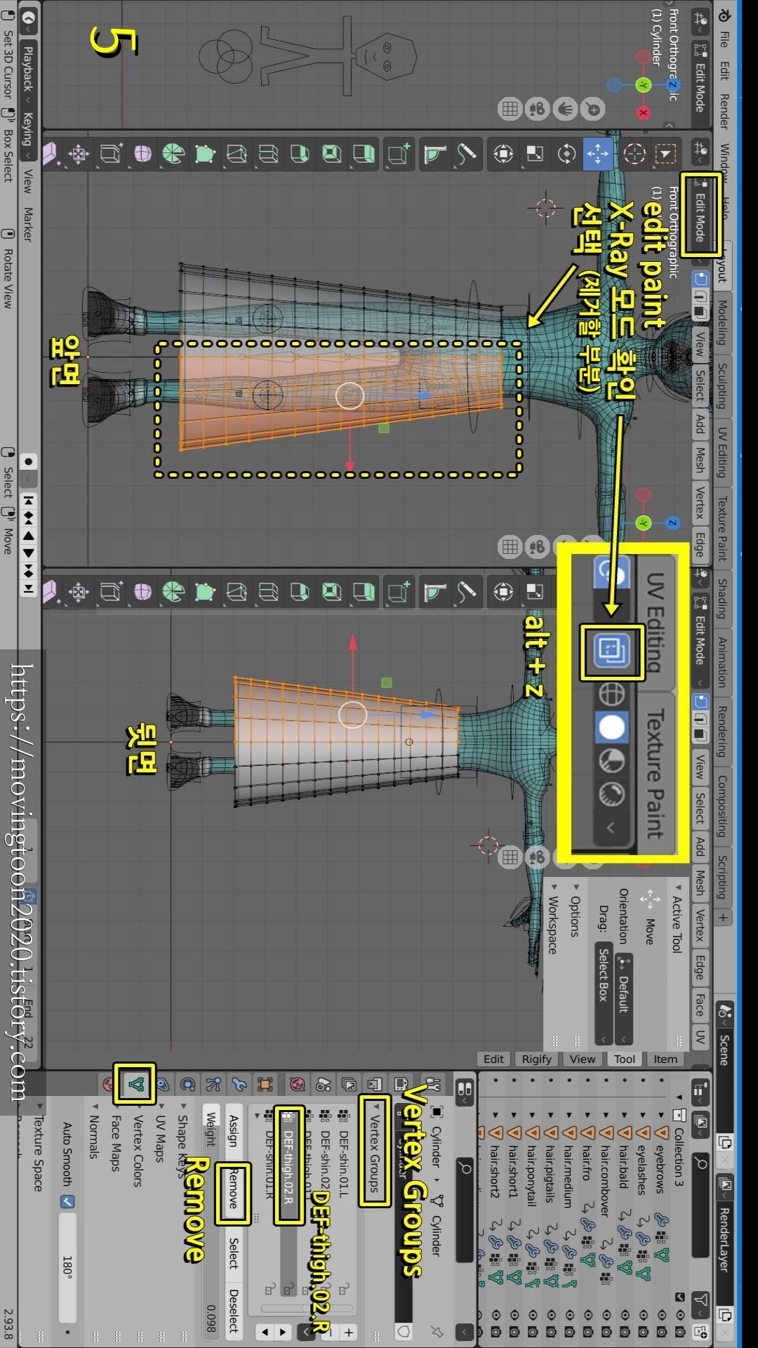The image size is (758, 1348).
Task: Open the World properties tab
Action: coord(298,1085)
